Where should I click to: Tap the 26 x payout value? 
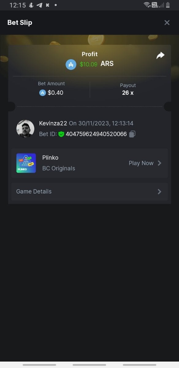[128, 93]
